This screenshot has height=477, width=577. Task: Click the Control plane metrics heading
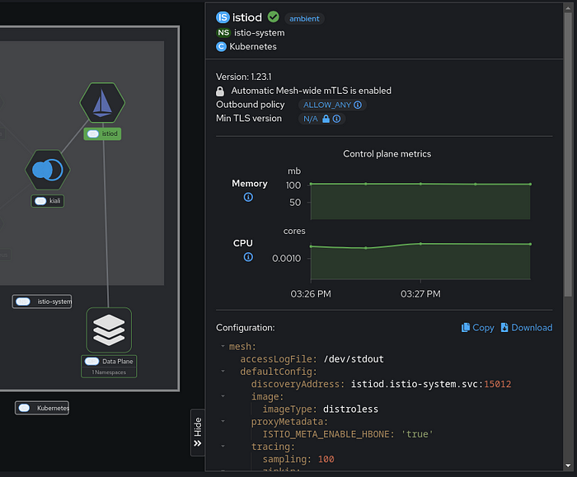387,154
